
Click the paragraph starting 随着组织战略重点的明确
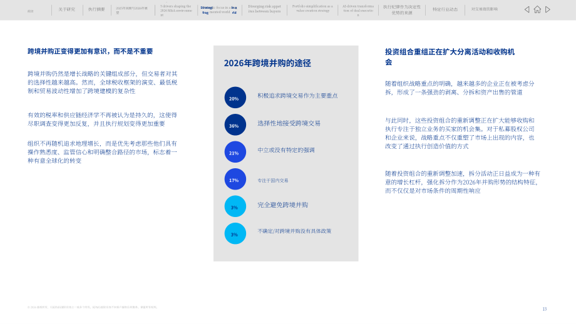(x=459, y=88)
